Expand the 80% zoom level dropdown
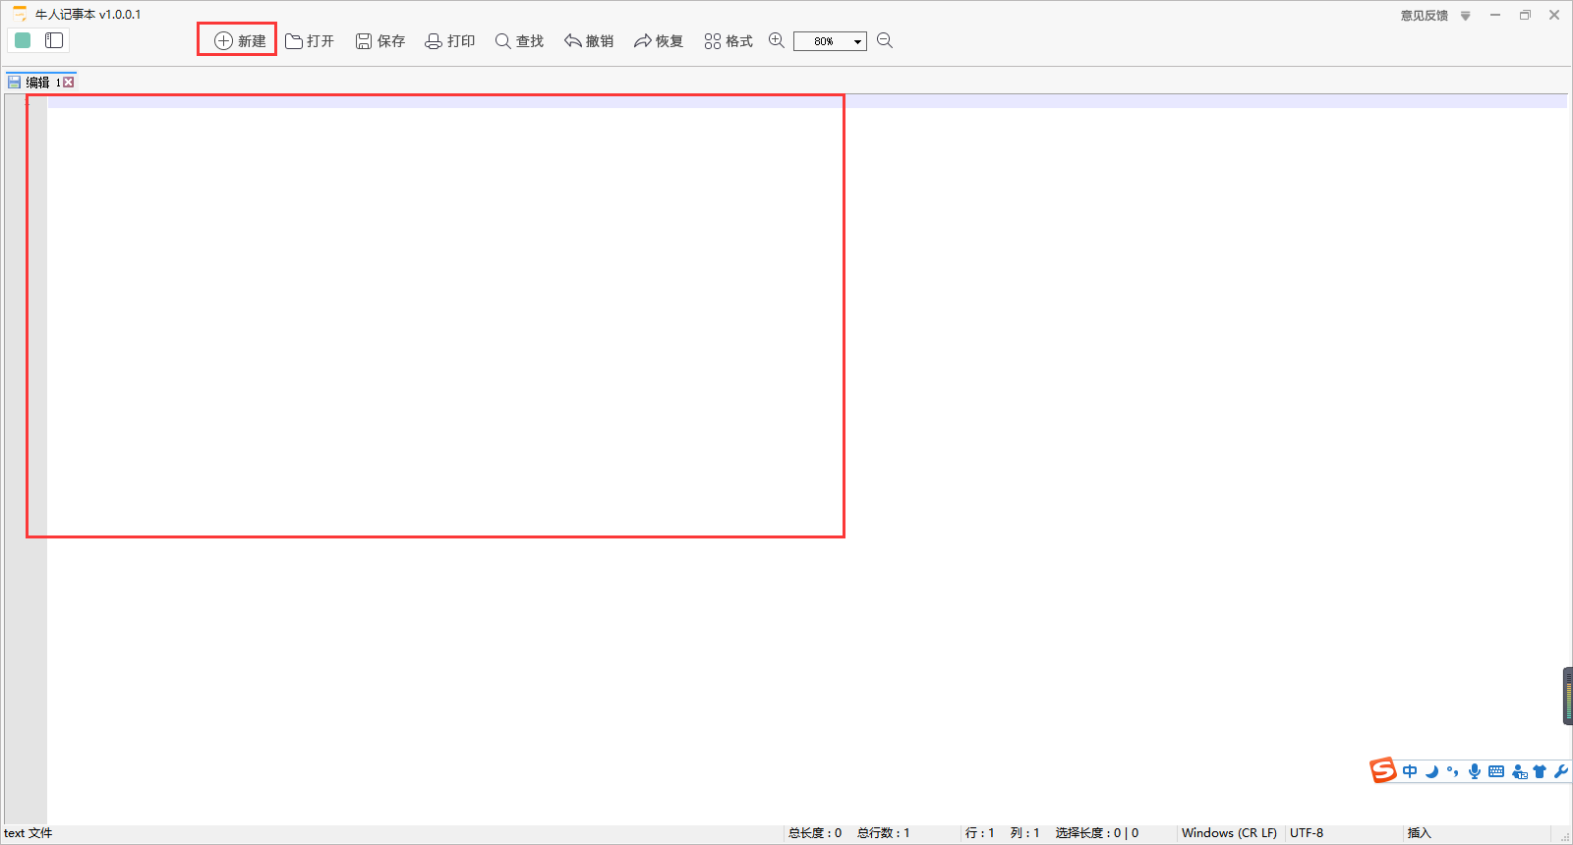This screenshot has width=1573, height=845. pos(857,41)
